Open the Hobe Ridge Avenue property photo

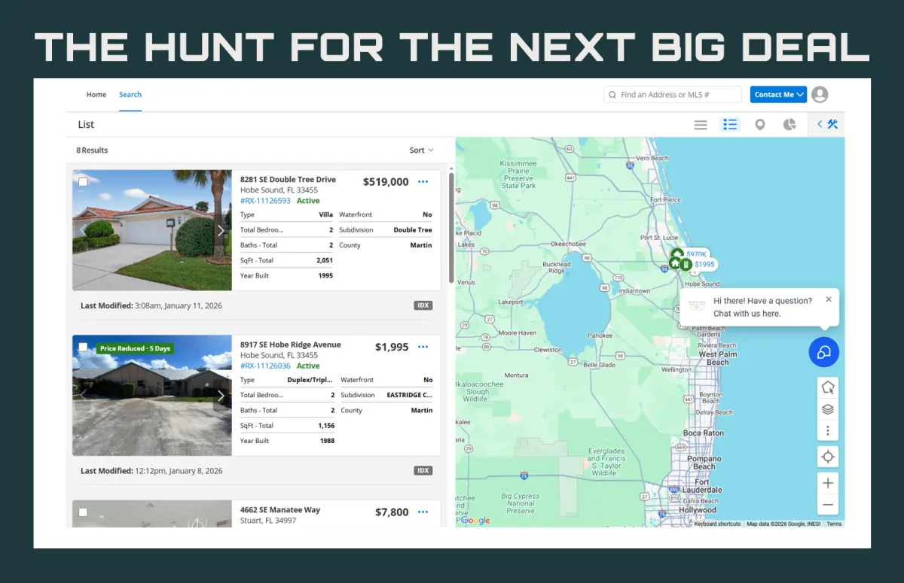coord(152,395)
